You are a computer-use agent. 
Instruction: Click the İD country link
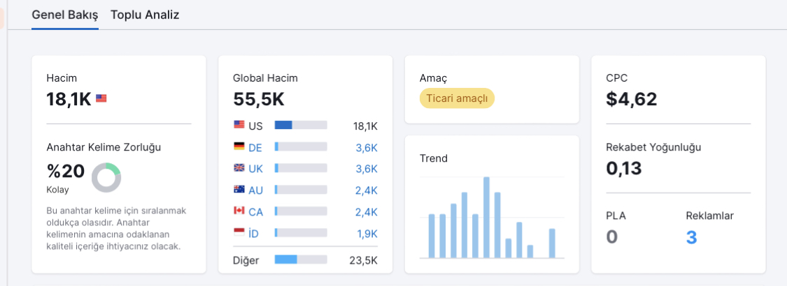coord(254,234)
